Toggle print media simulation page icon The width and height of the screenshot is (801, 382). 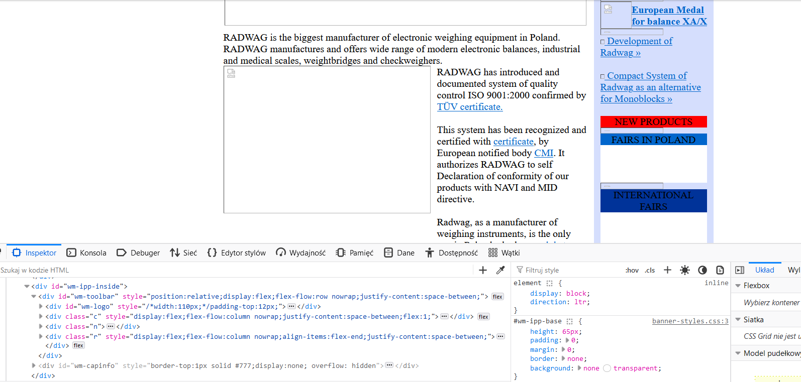pyautogui.click(x=720, y=270)
